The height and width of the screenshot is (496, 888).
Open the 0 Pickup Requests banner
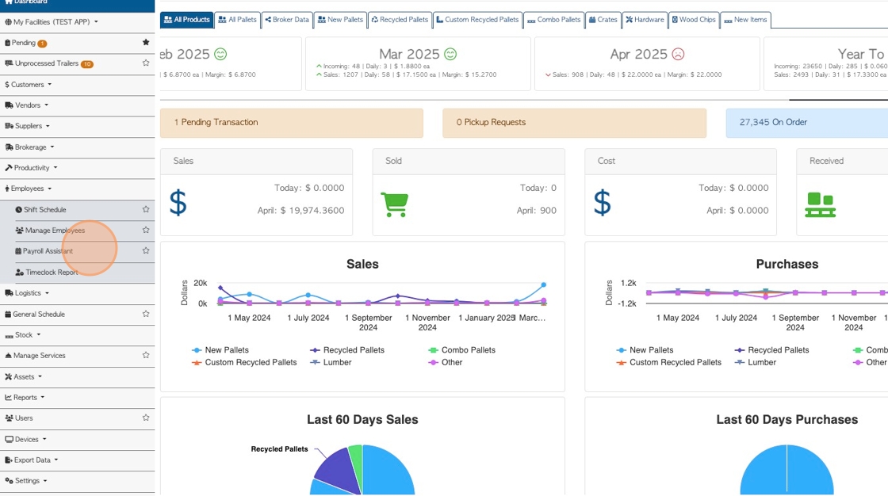(x=574, y=123)
